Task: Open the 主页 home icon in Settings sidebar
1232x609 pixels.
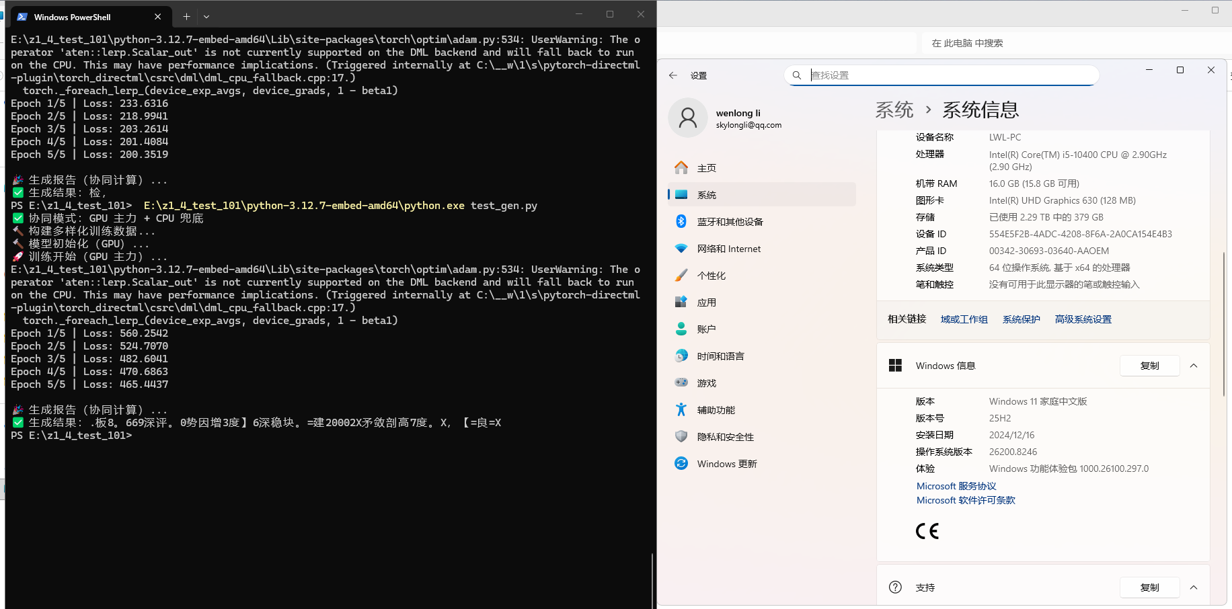Action: [681, 167]
